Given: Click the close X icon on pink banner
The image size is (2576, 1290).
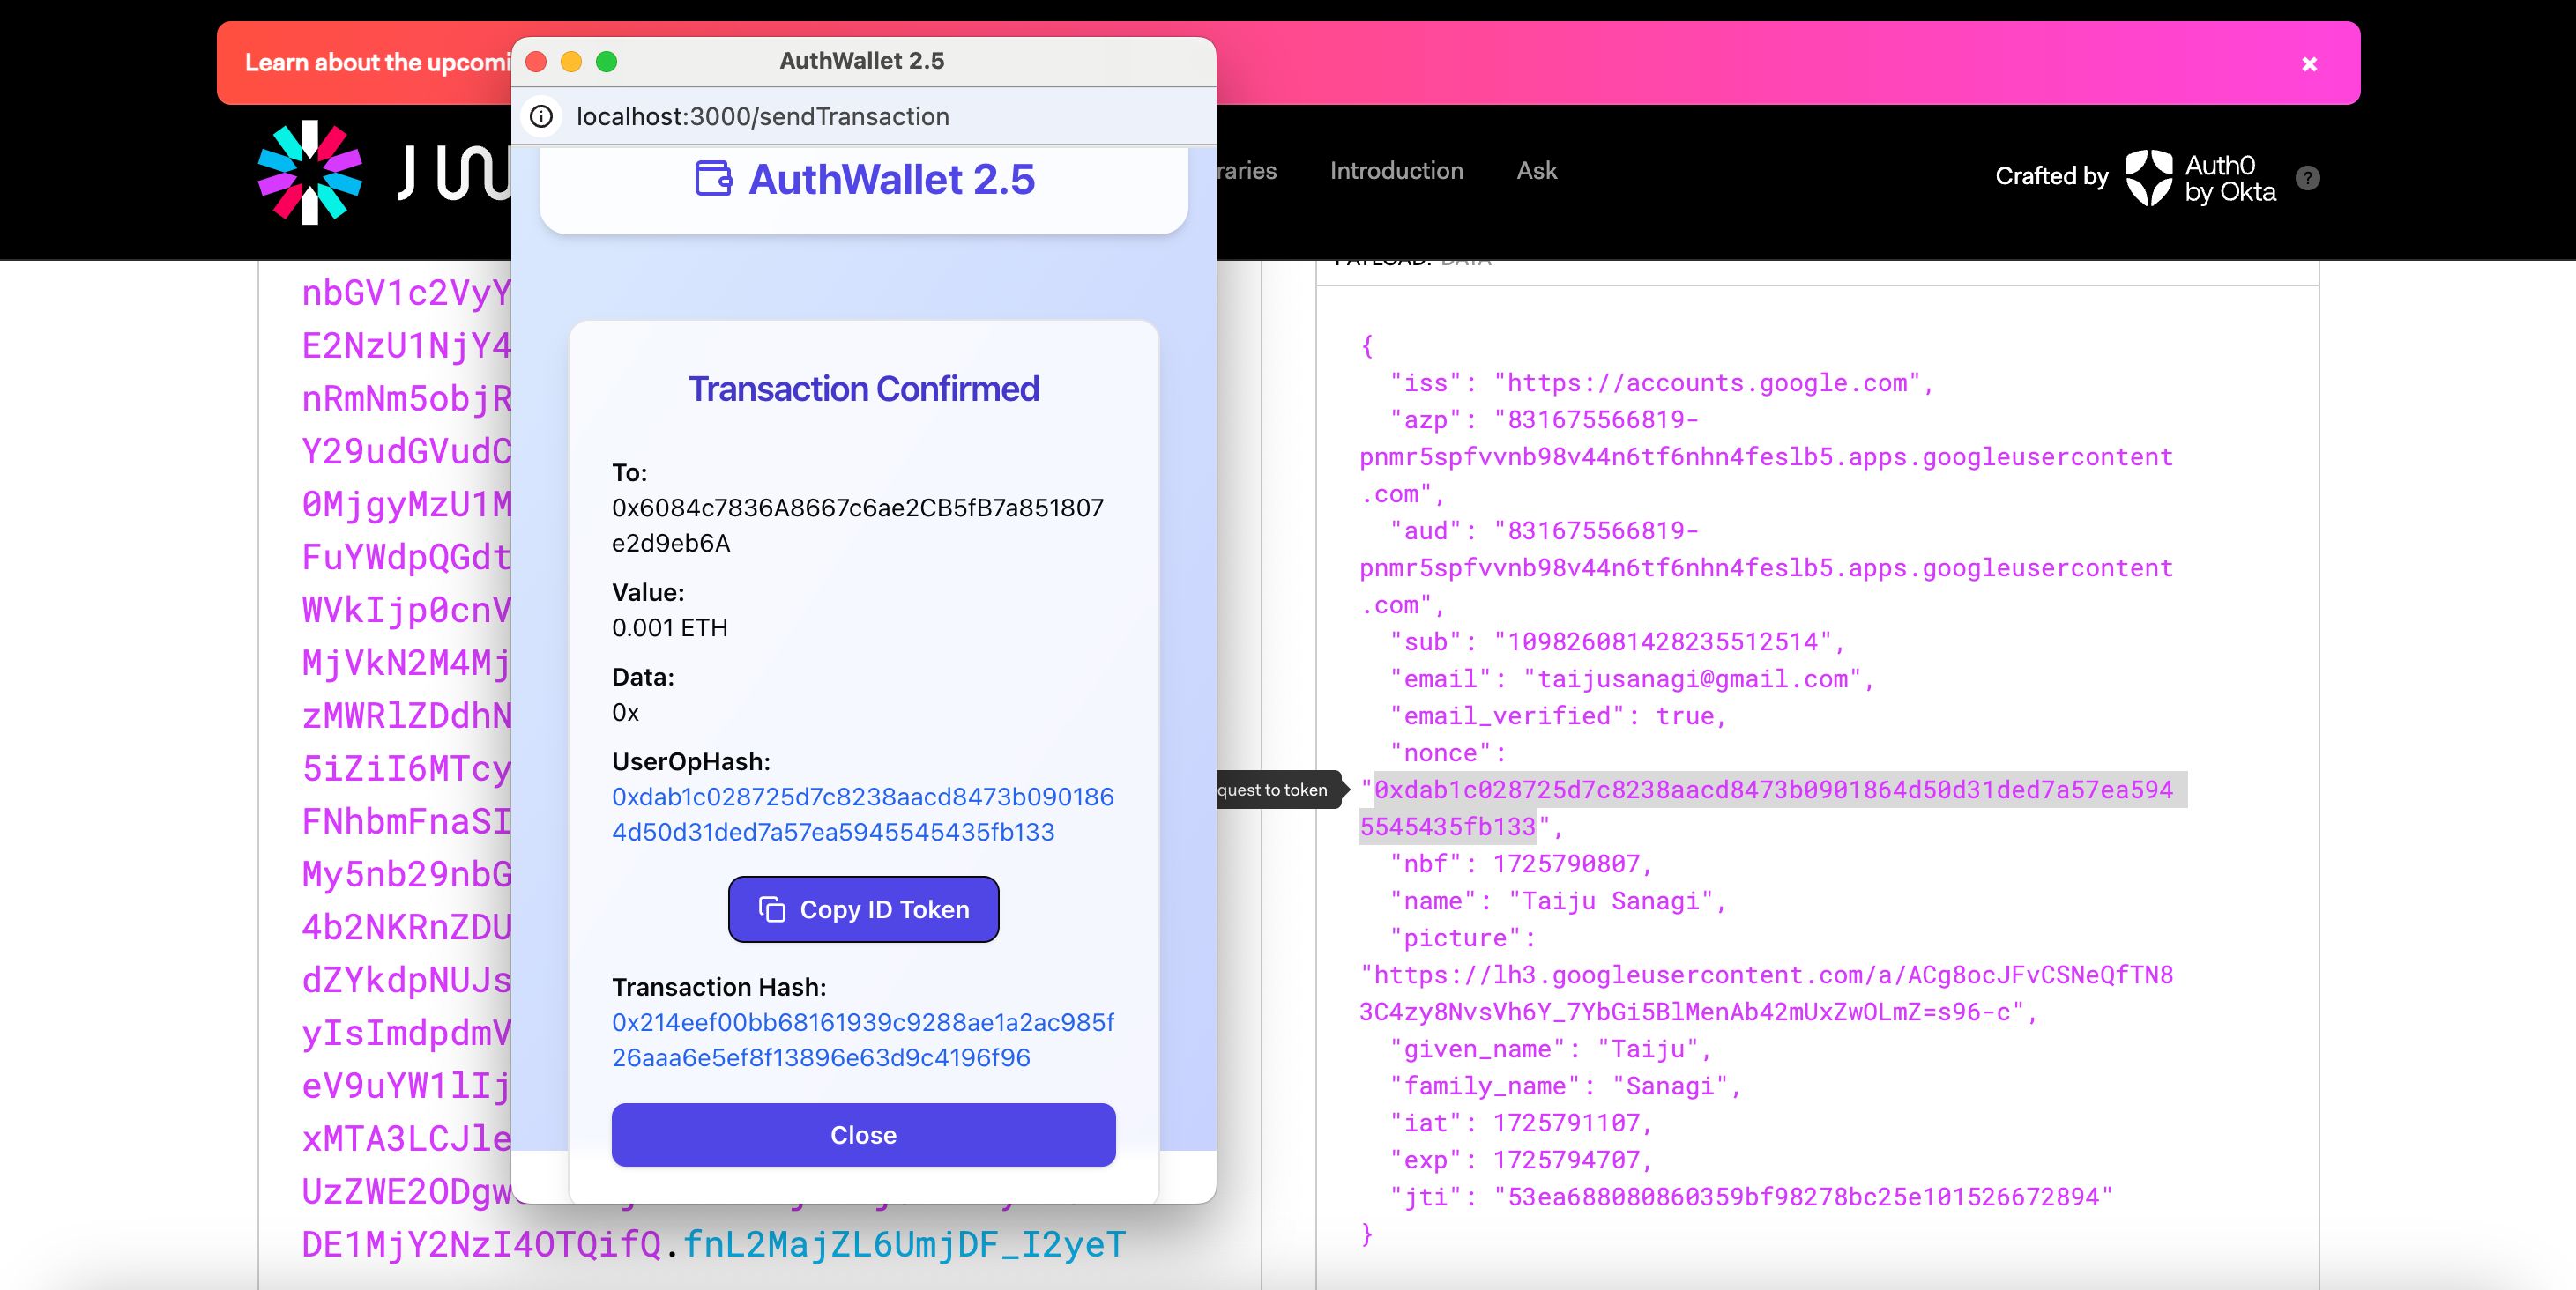Looking at the screenshot, I should [x=2311, y=63].
